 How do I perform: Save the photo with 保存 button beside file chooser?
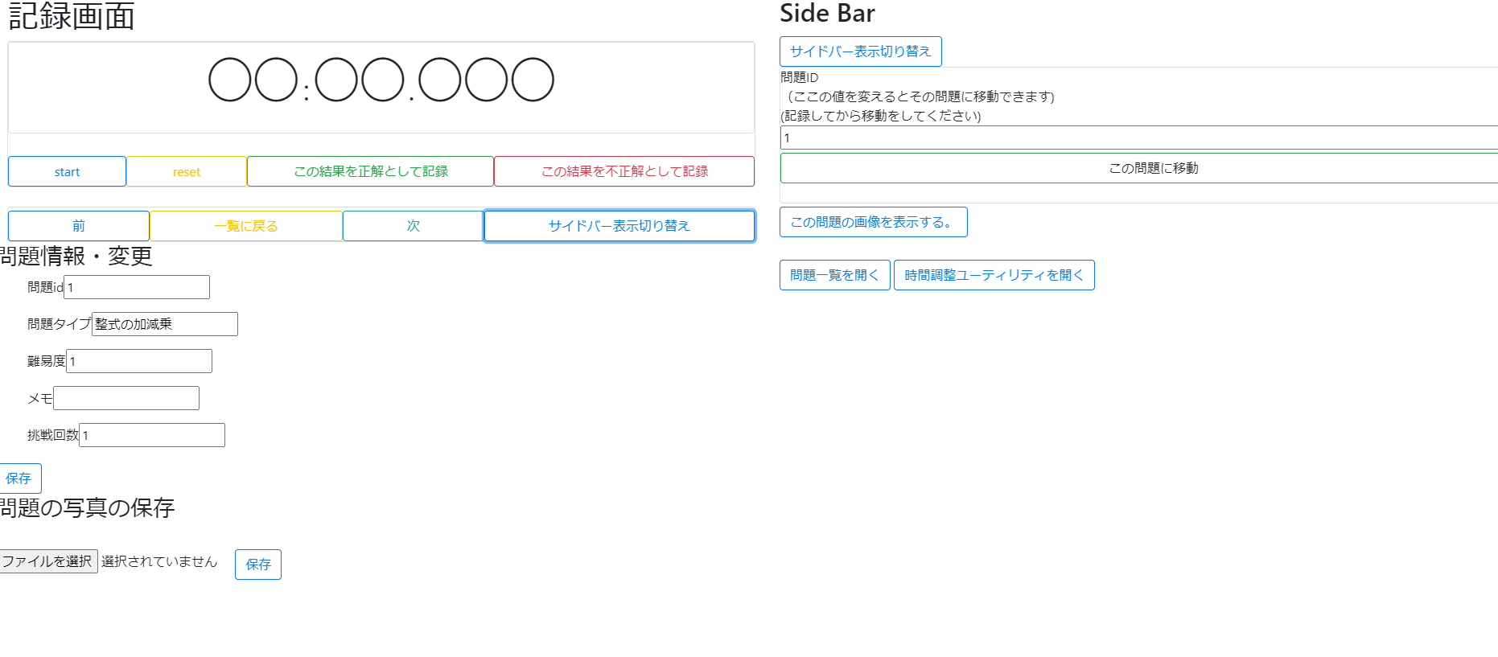[258, 565]
